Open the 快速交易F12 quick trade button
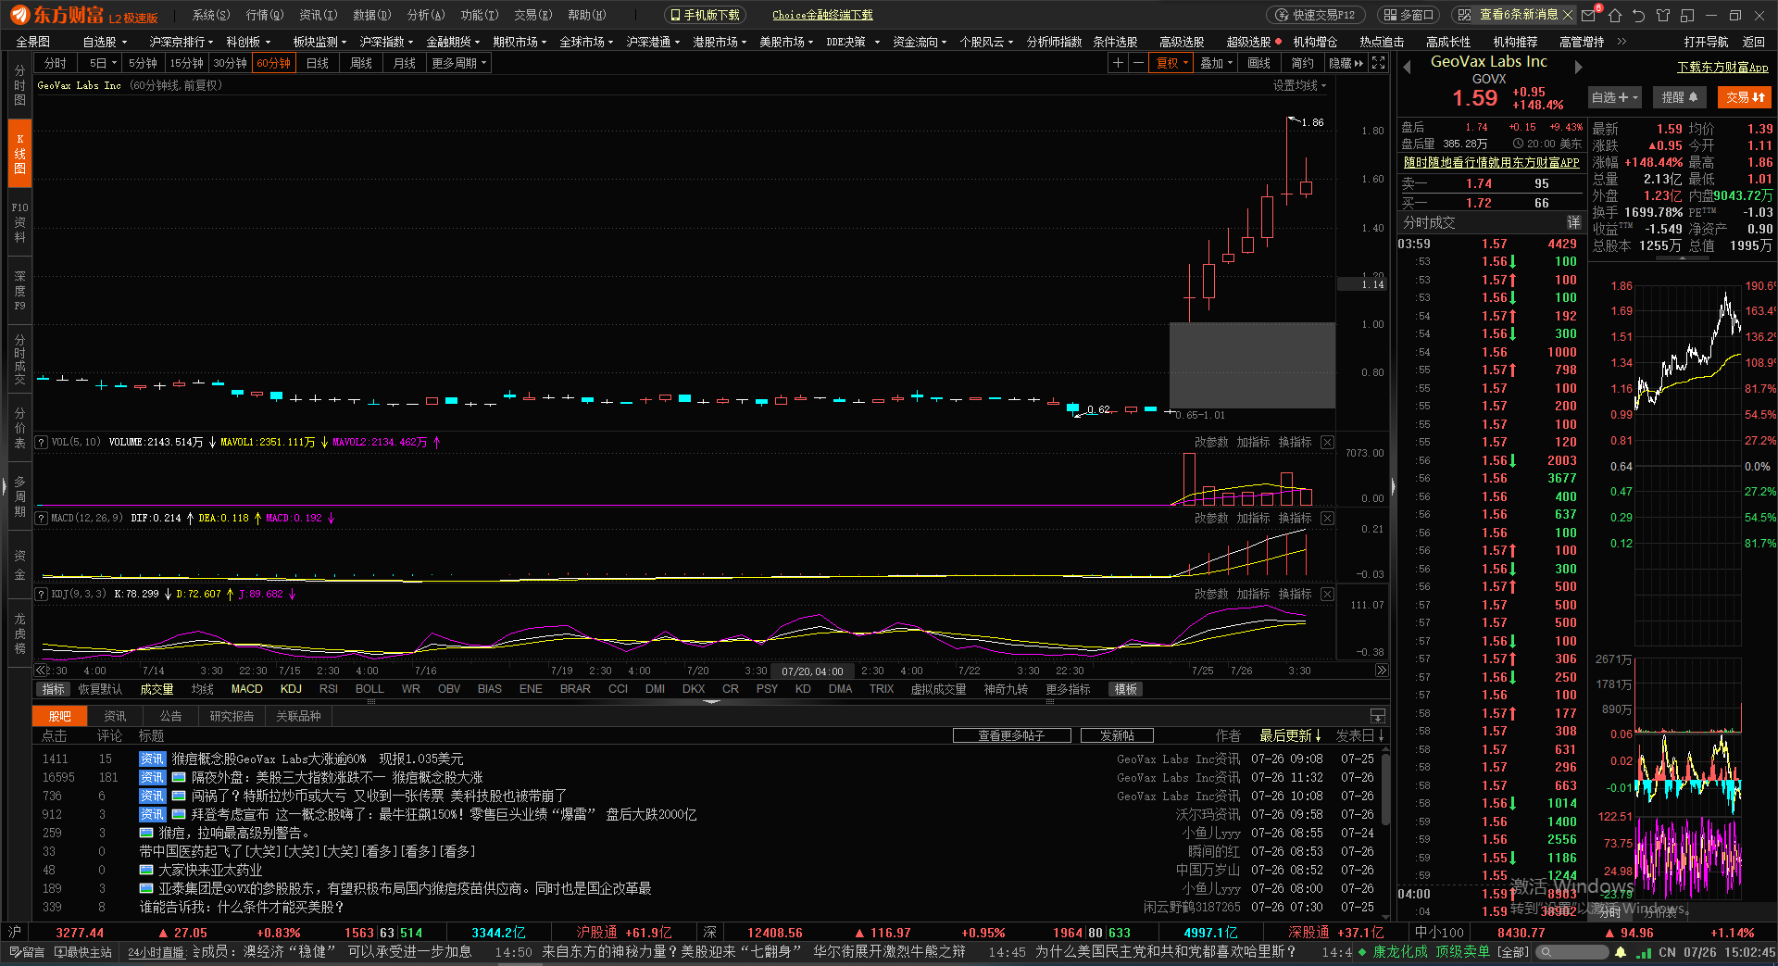The width and height of the screenshot is (1778, 966). [x=1316, y=15]
